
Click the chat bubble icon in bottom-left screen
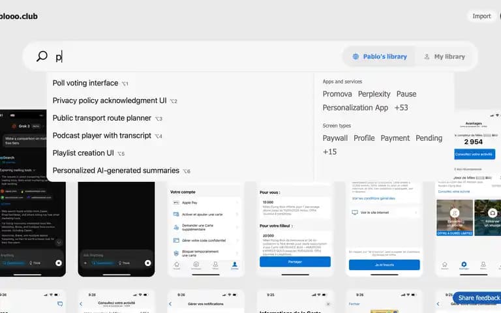pos(60,304)
